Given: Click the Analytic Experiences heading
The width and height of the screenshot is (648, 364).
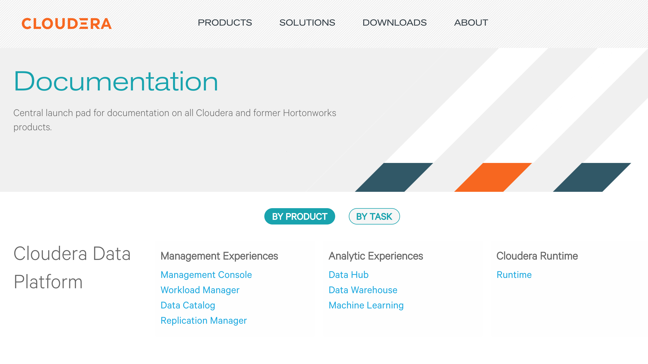Looking at the screenshot, I should point(376,256).
